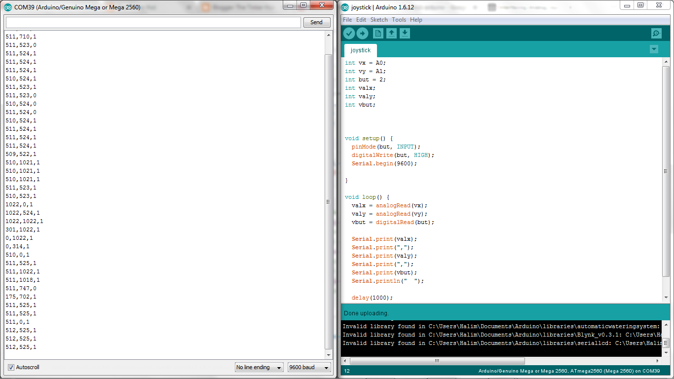Open the tab options chevron beside joystick tab
Viewport: 674px width, 379px height.
click(654, 49)
